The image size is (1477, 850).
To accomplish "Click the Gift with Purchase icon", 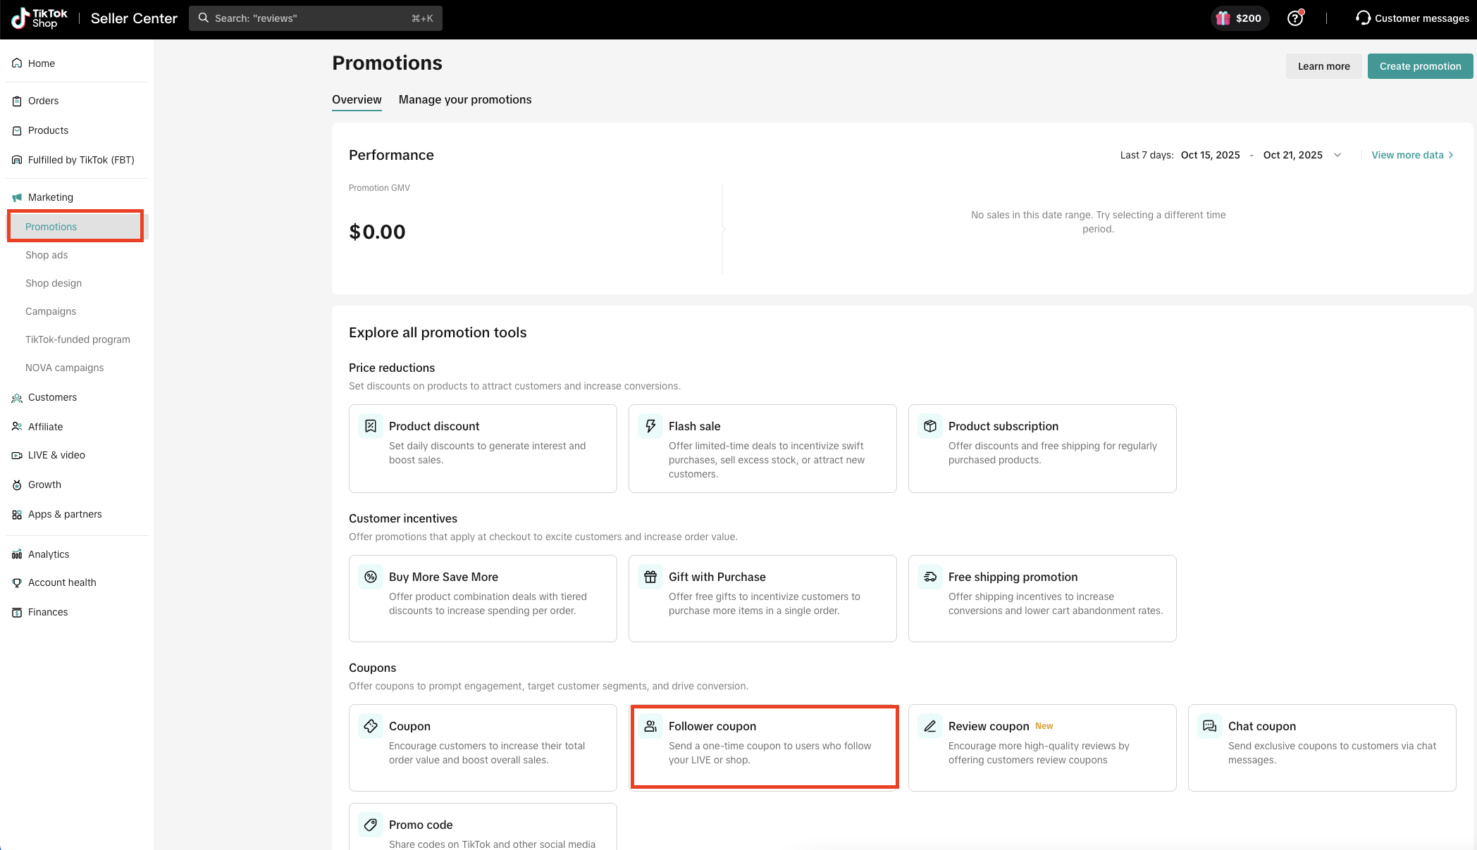I will pyautogui.click(x=650, y=577).
